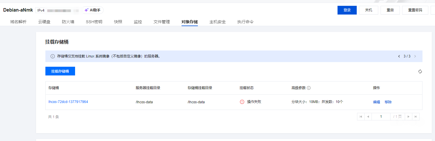
Task: Click the info icon next to 高级参数
Action: (309, 88)
